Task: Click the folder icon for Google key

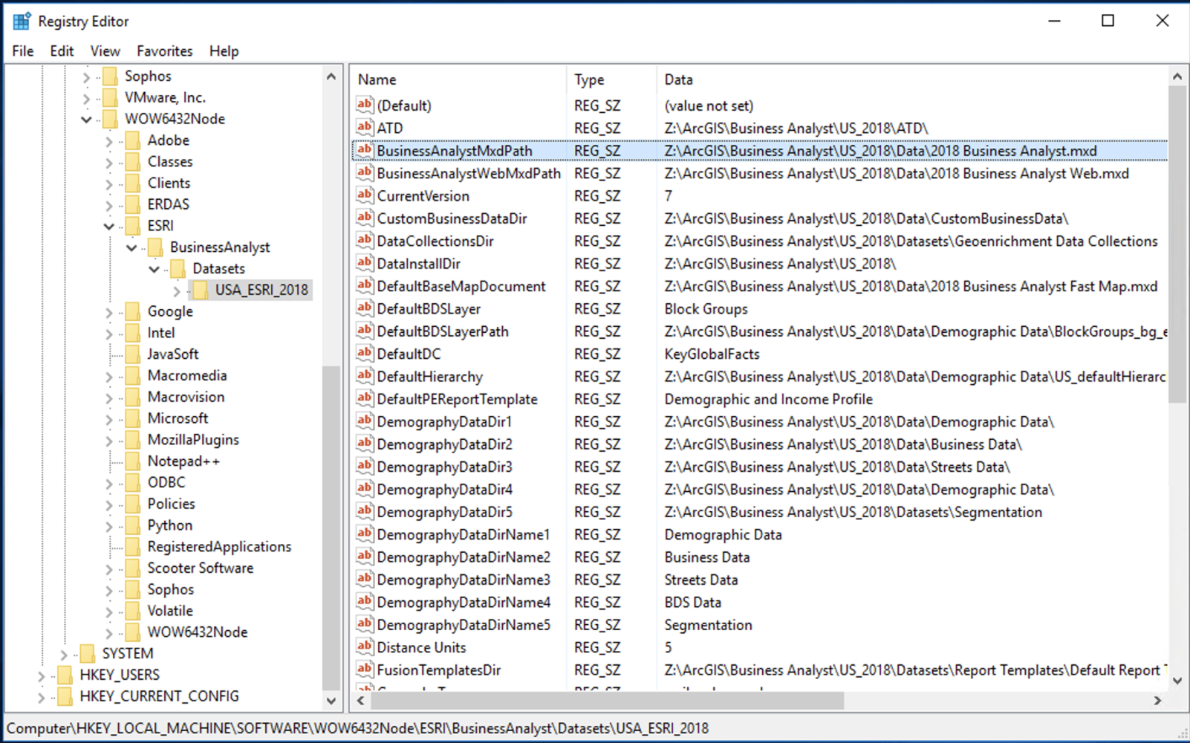Action: [x=133, y=311]
